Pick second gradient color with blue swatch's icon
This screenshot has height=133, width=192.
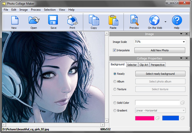182,118
